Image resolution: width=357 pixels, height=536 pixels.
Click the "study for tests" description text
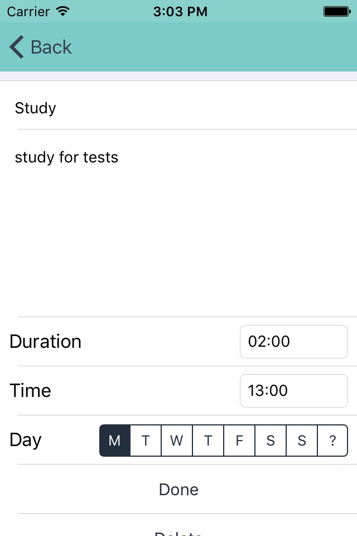67,157
